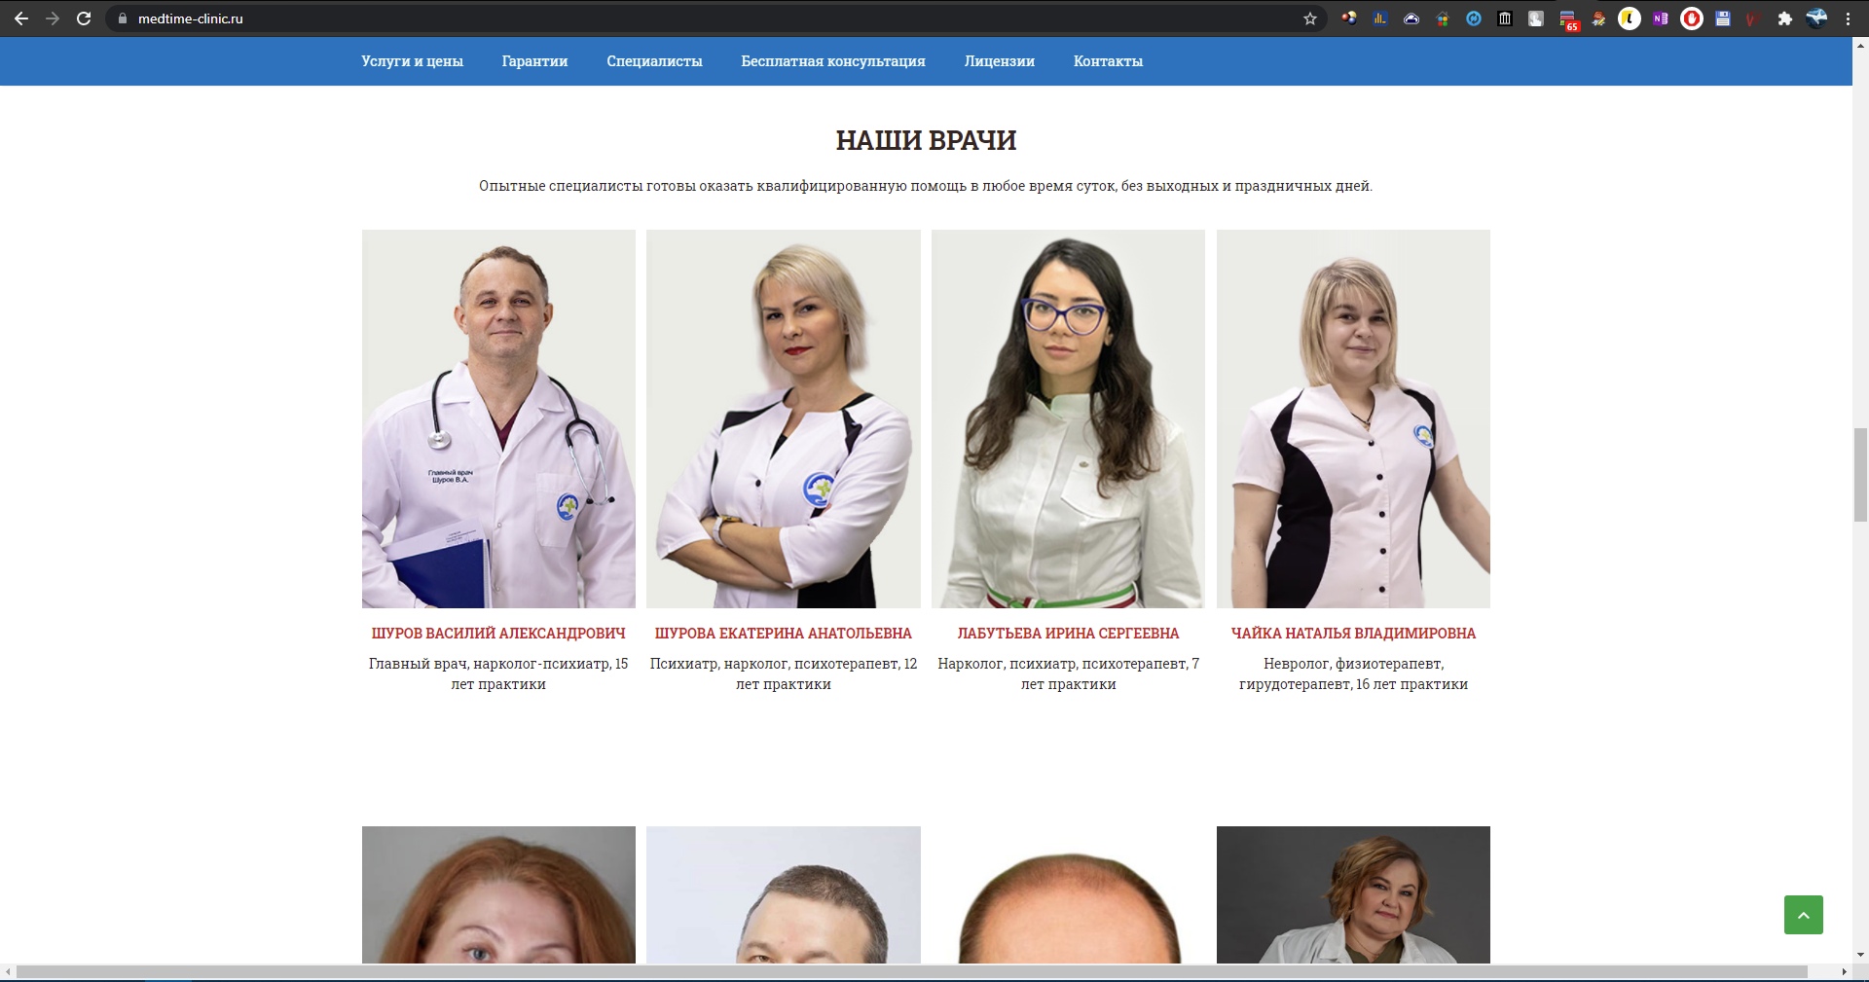Open the Гарантии menu item

pos(534,61)
